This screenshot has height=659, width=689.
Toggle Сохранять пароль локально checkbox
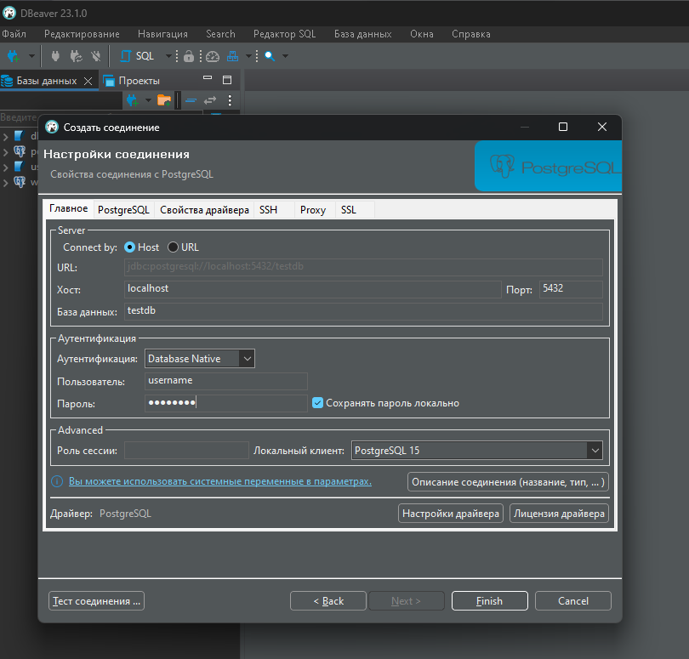(317, 403)
